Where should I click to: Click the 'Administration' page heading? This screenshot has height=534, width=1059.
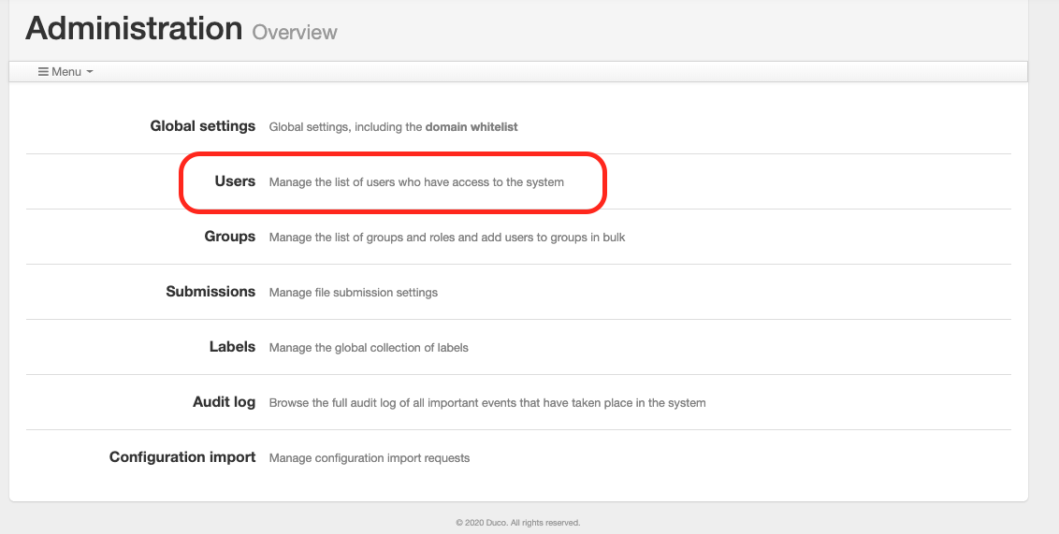tap(134, 28)
